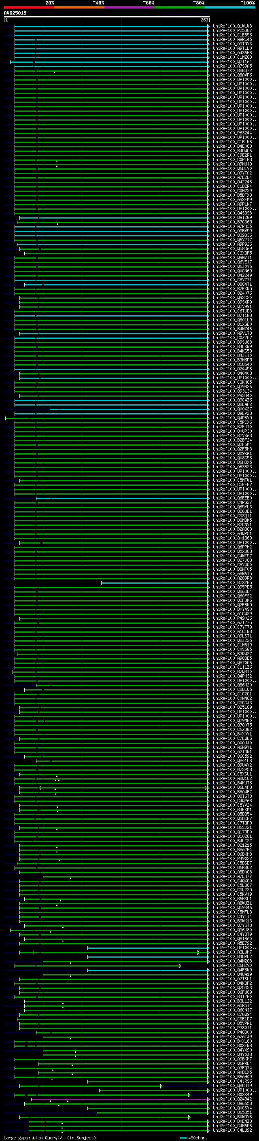Screen dimensions: 259x1141
Task: Click the cyan ~100% identity color segment
Action: pos(230,7)
